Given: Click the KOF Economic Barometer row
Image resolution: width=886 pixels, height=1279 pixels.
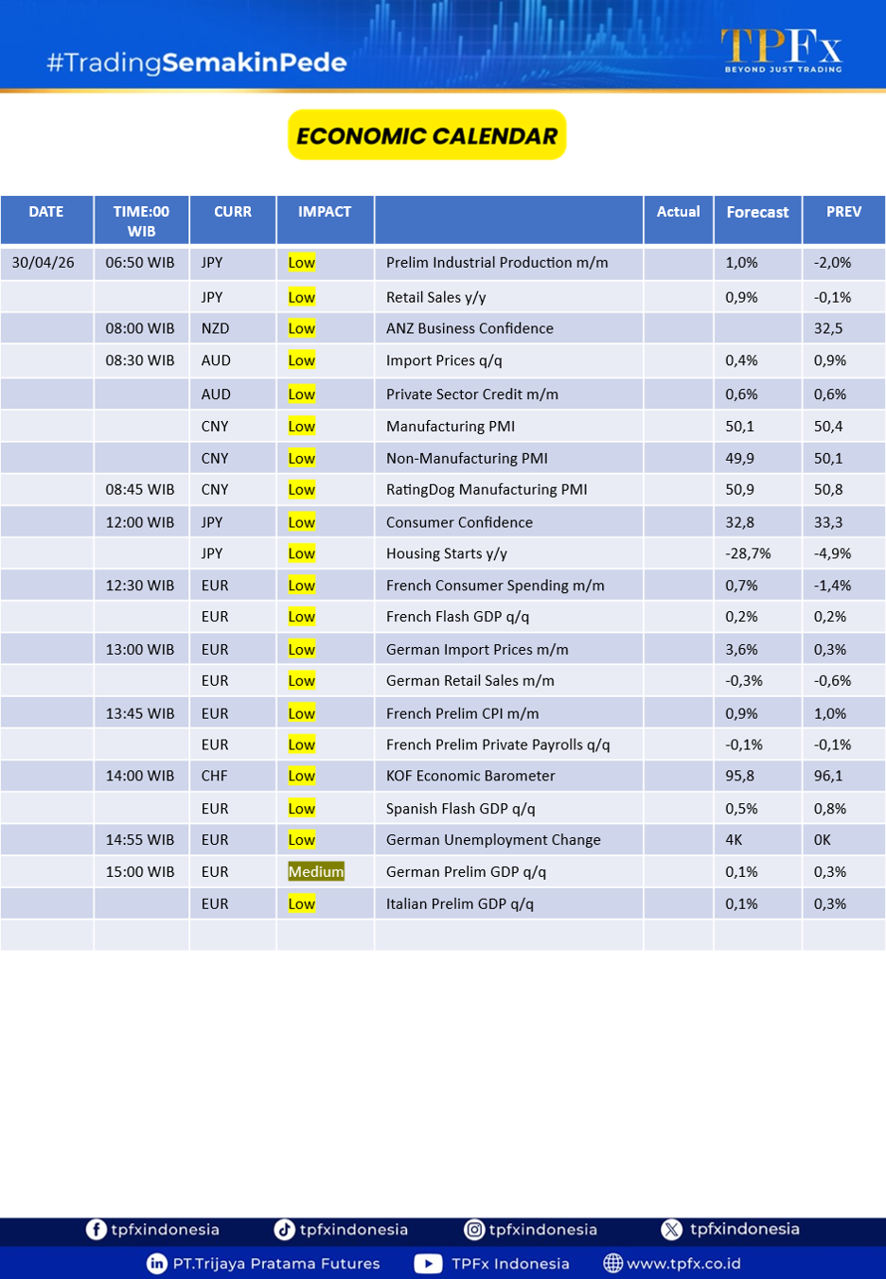Looking at the screenshot, I should (470, 776).
